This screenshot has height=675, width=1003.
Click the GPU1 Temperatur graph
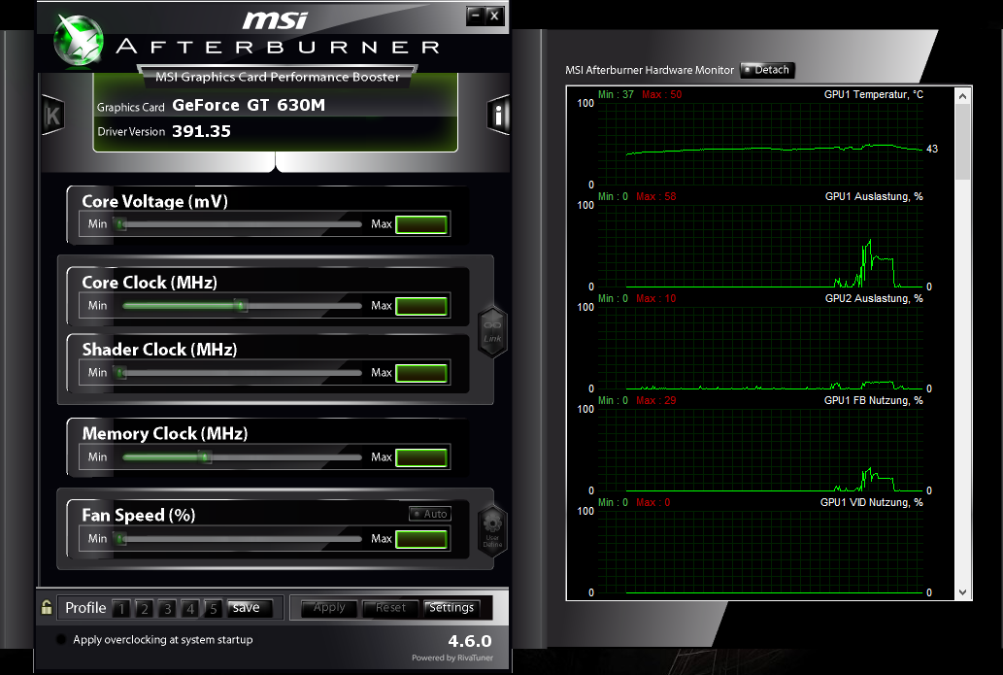(x=760, y=144)
